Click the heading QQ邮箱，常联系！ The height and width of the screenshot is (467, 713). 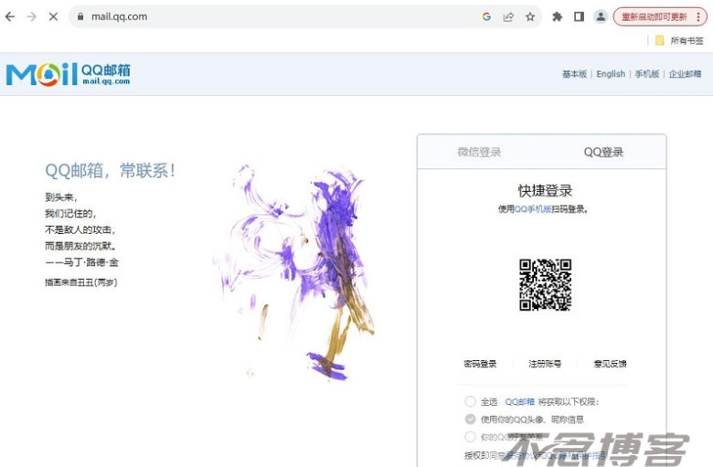point(110,171)
